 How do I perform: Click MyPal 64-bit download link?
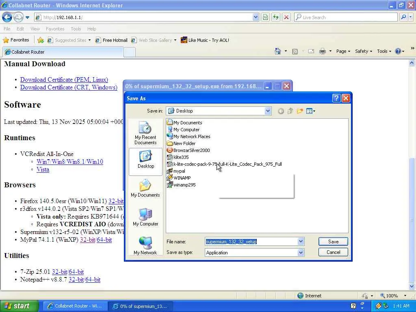click(x=104, y=240)
